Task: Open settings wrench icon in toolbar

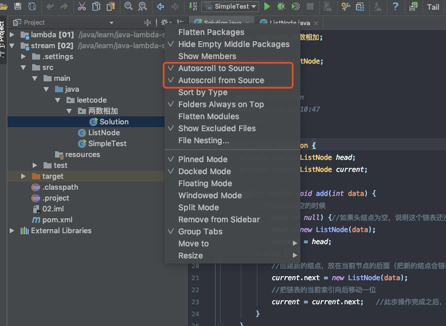Action: (x=346, y=6)
